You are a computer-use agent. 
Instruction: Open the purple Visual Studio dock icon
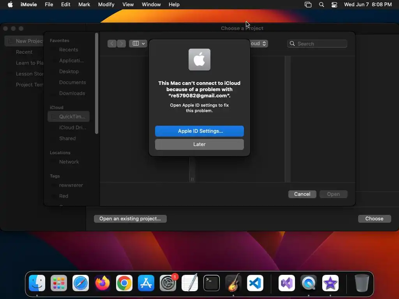[x=287, y=283]
